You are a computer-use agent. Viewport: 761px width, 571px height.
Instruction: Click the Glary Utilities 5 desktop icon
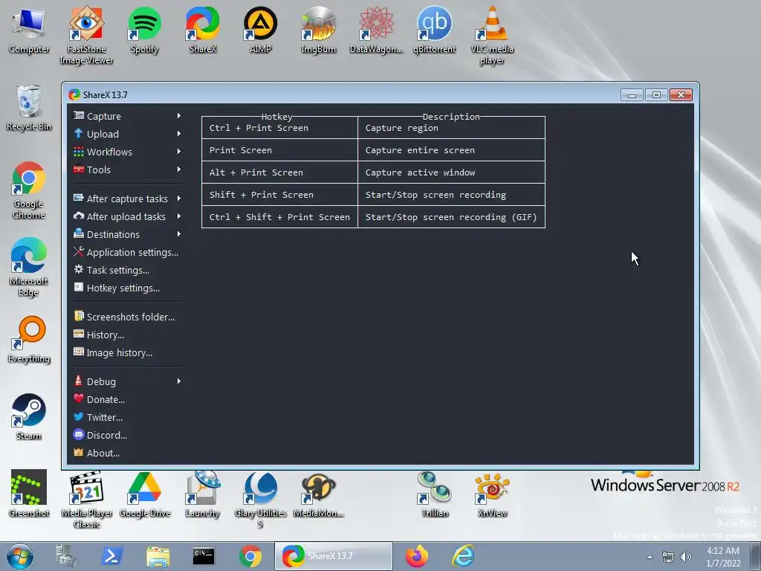pyautogui.click(x=260, y=499)
